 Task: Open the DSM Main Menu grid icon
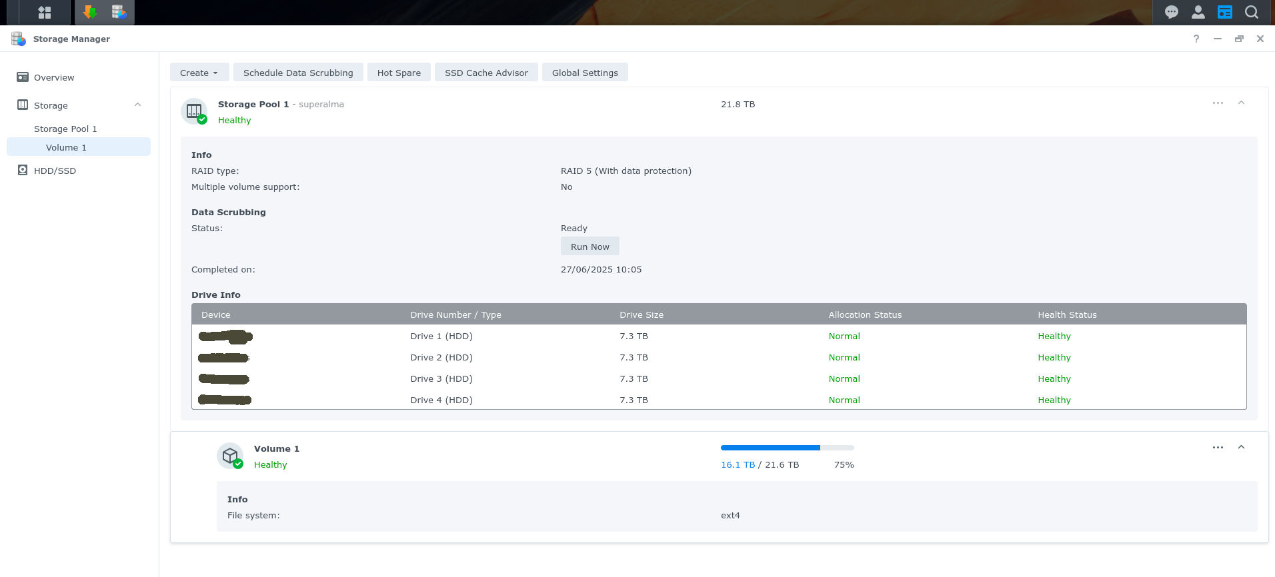[x=45, y=12]
